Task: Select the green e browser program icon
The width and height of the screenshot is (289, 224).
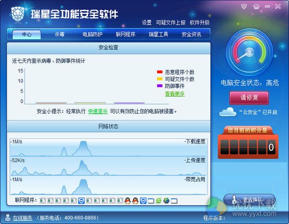Action: tap(158, 200)
